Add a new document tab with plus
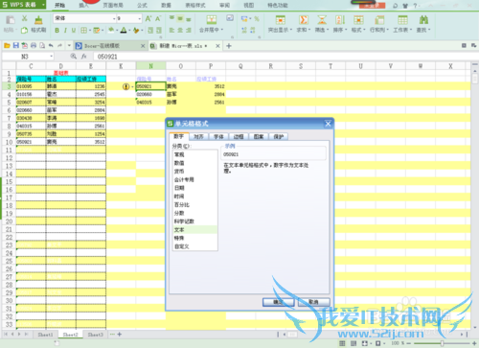The width and height of the screenshot is (479, 348). (x=229, y=46)
